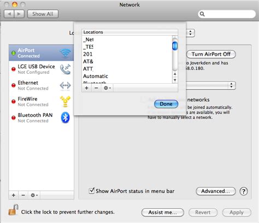Image resolution: width=259 pixels, height=223 pixels.
Task: Click the preferences search field
Action: coord(227,14)
